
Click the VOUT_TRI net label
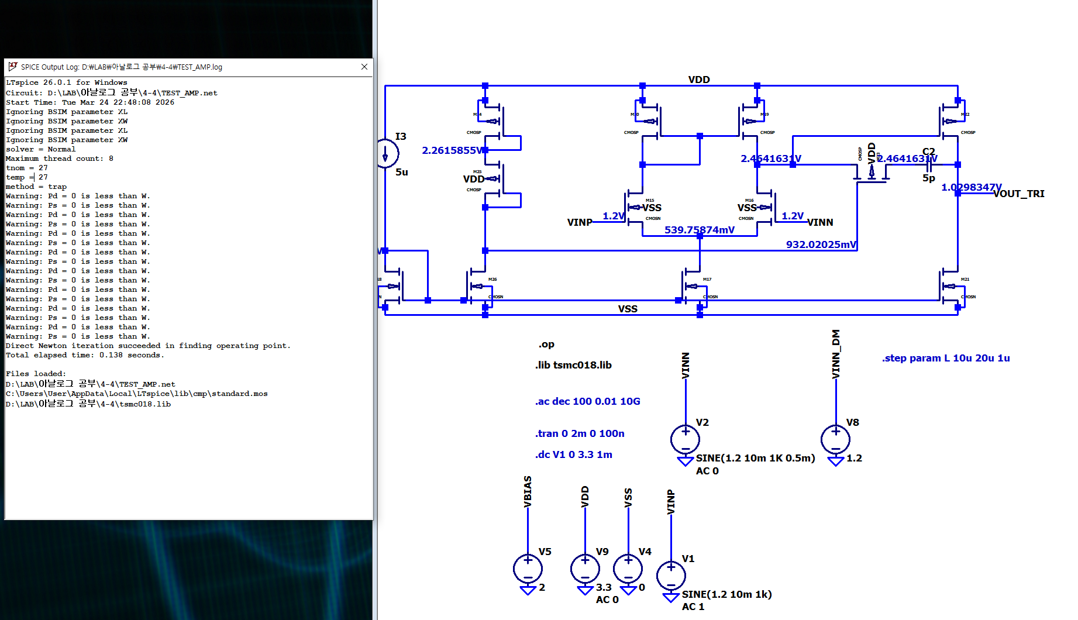click(x=1019, y=194)
